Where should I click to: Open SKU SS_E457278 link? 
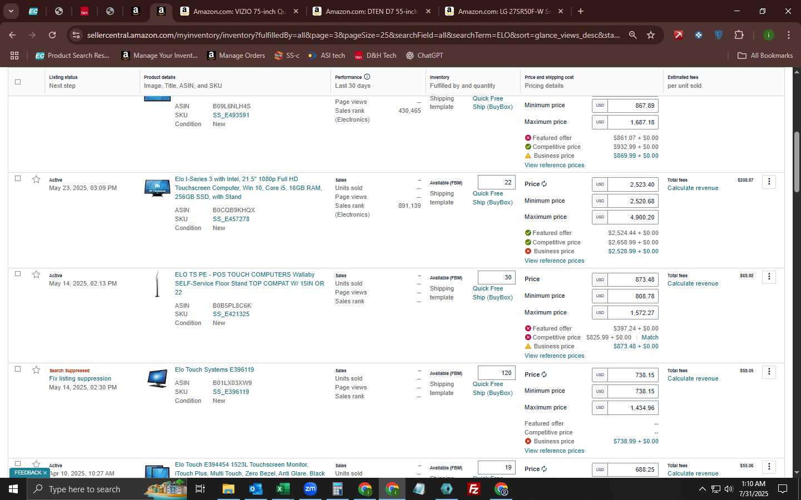pos(231,219)
